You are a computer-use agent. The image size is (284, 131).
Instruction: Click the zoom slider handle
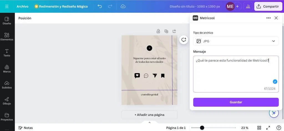point(202,128)
